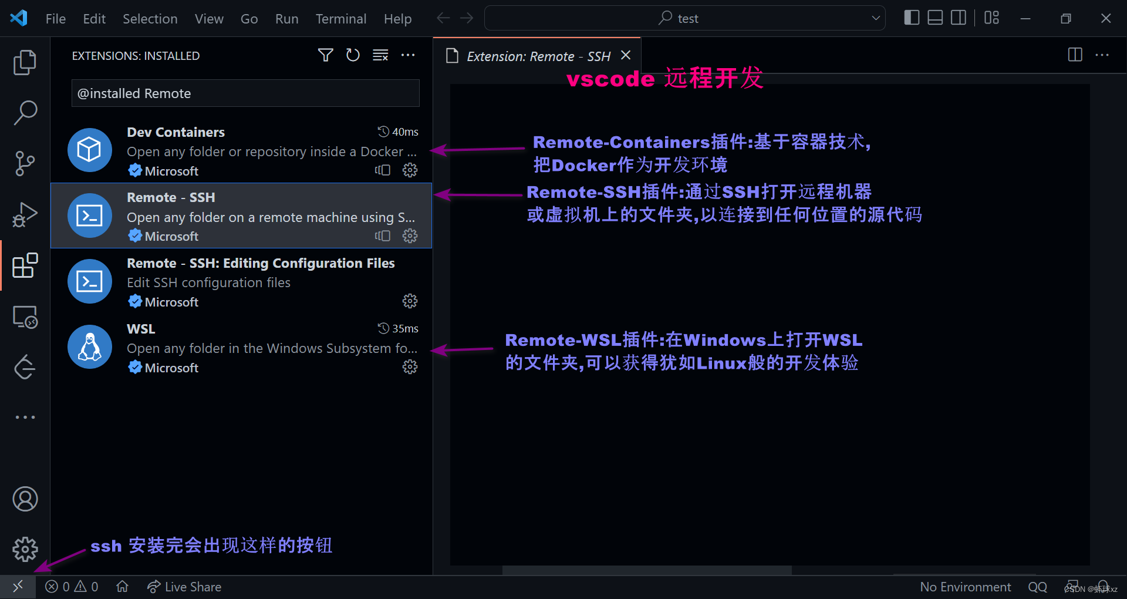Click the remote window button in status bar
This screenshot has height=599, width=1127.
pos(18,587)
